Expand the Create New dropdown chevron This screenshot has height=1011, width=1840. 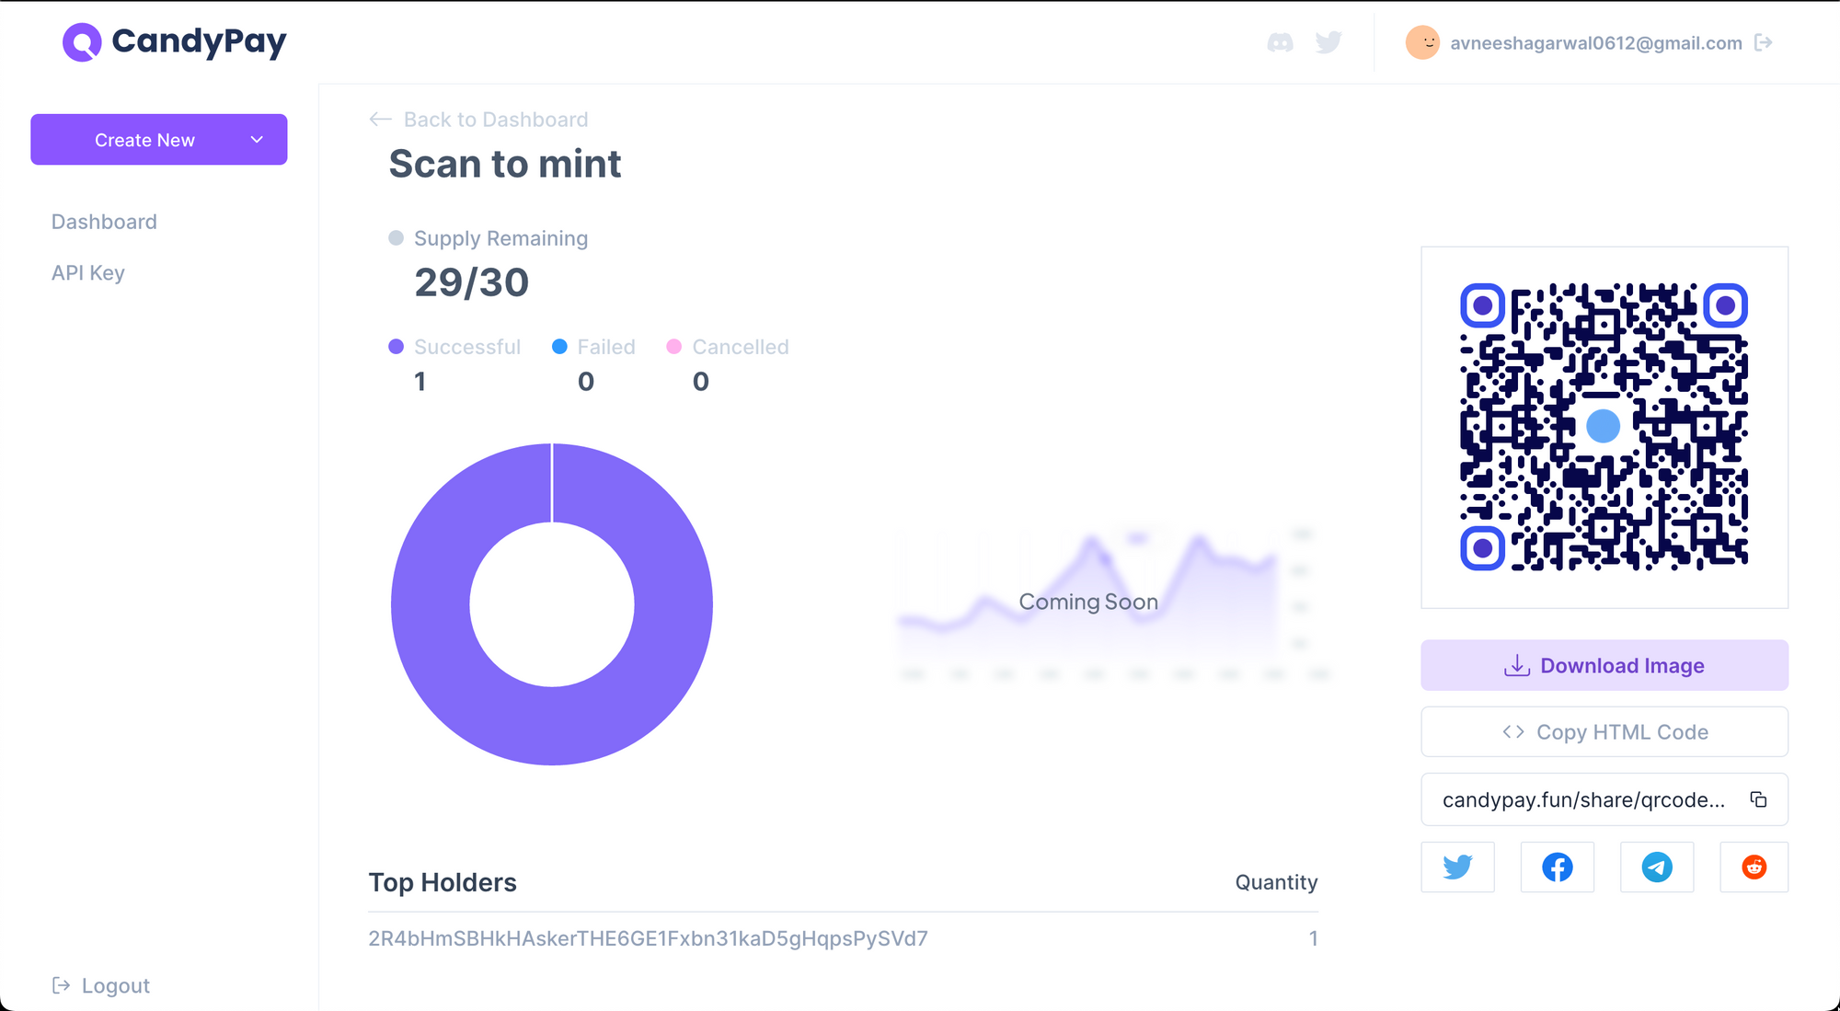(x=257, y=140)
